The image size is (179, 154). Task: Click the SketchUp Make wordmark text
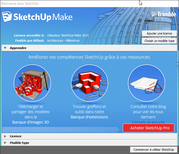coord(43,17)
